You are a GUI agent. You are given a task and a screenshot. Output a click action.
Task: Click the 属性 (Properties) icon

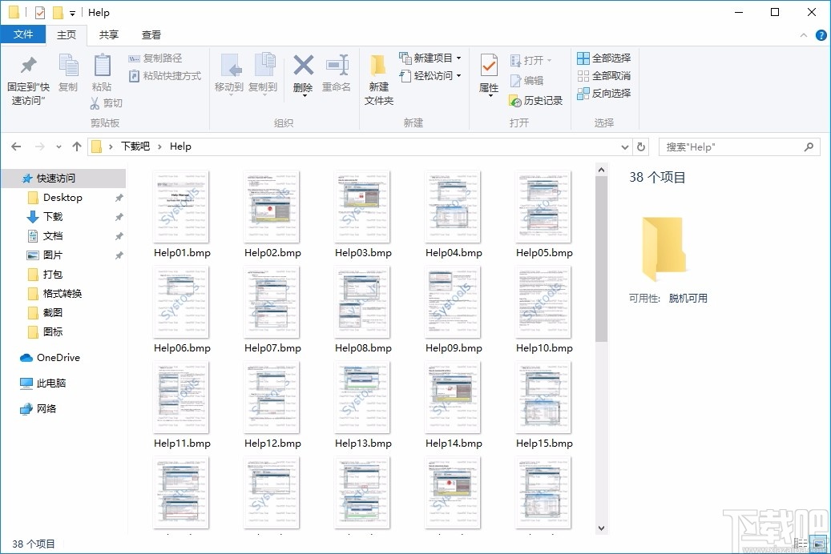pyautogui.click(x=488, y=76)
